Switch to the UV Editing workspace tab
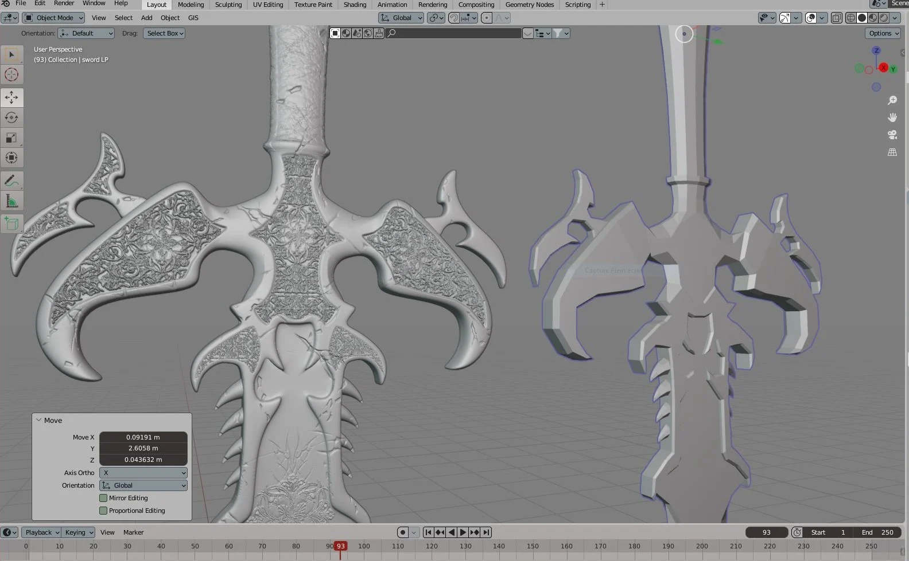 tap(268, 5)
